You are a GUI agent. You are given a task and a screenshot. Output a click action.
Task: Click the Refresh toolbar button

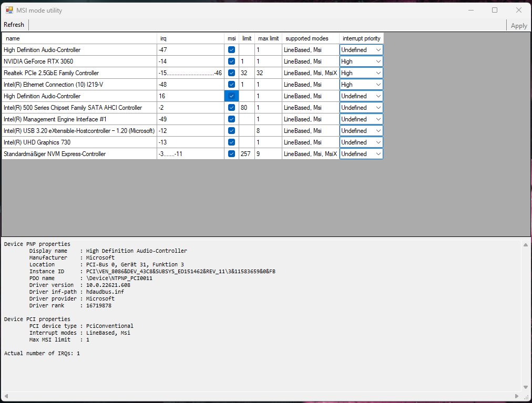coord(14,25)
